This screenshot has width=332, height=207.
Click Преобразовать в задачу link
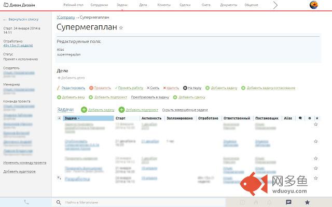click(150, 97)
